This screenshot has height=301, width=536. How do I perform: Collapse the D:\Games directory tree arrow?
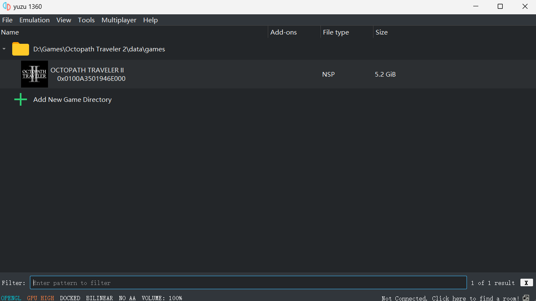pos(4,49)
